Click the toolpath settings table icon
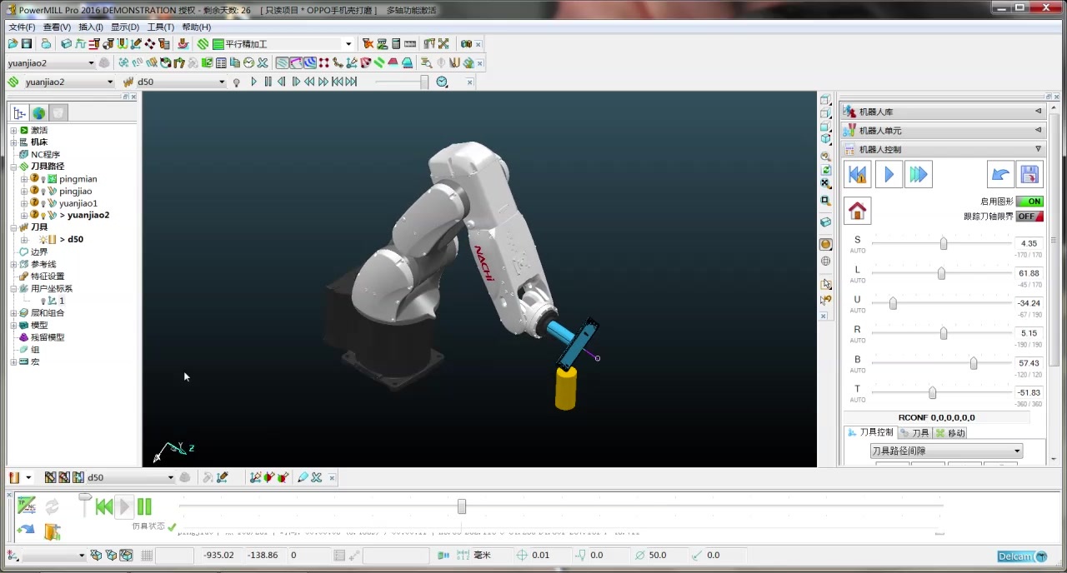Image resolution: width=1067 pixels, height=573 pixels. (221, 62)
